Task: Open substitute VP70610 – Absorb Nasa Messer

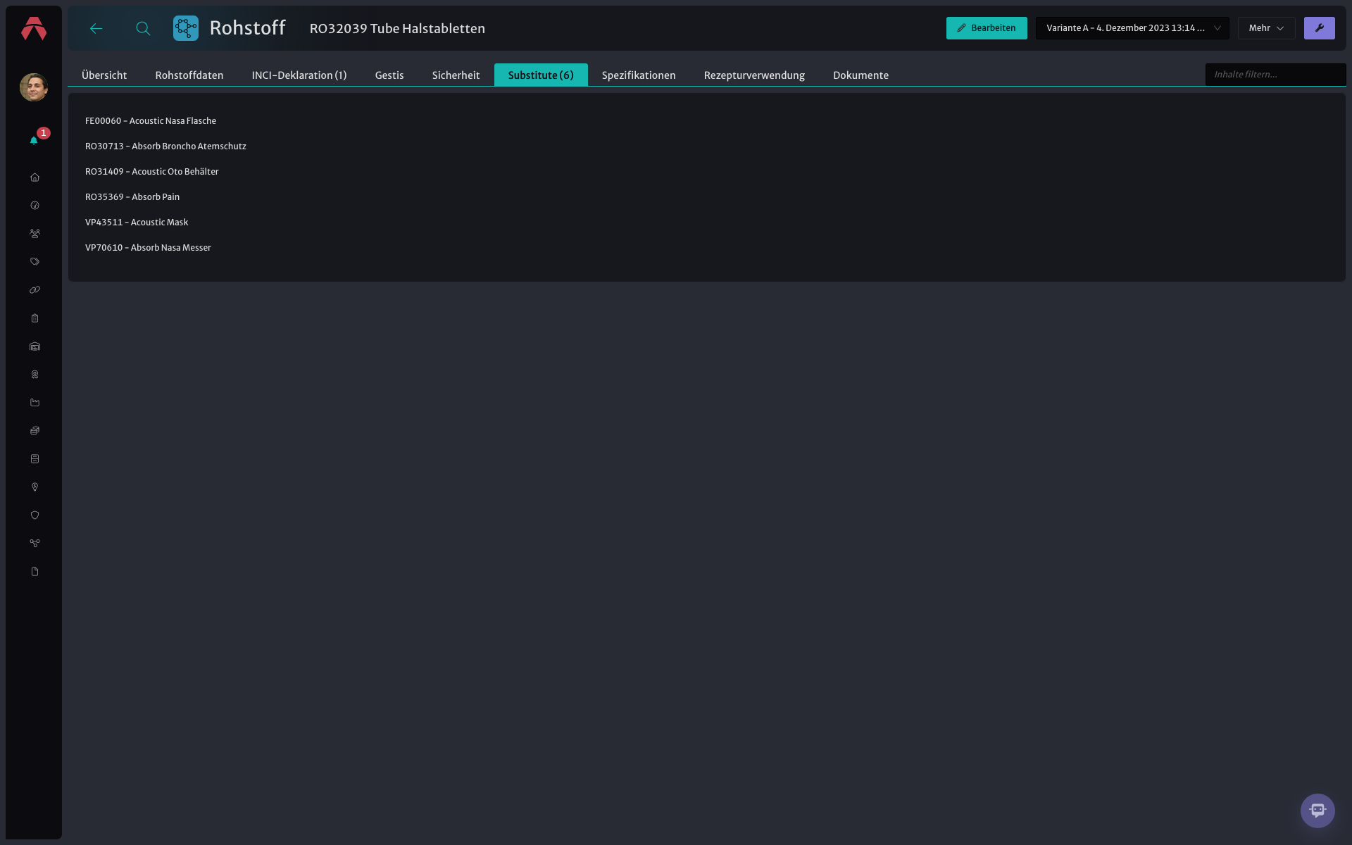Action: [x=148, y=248]
